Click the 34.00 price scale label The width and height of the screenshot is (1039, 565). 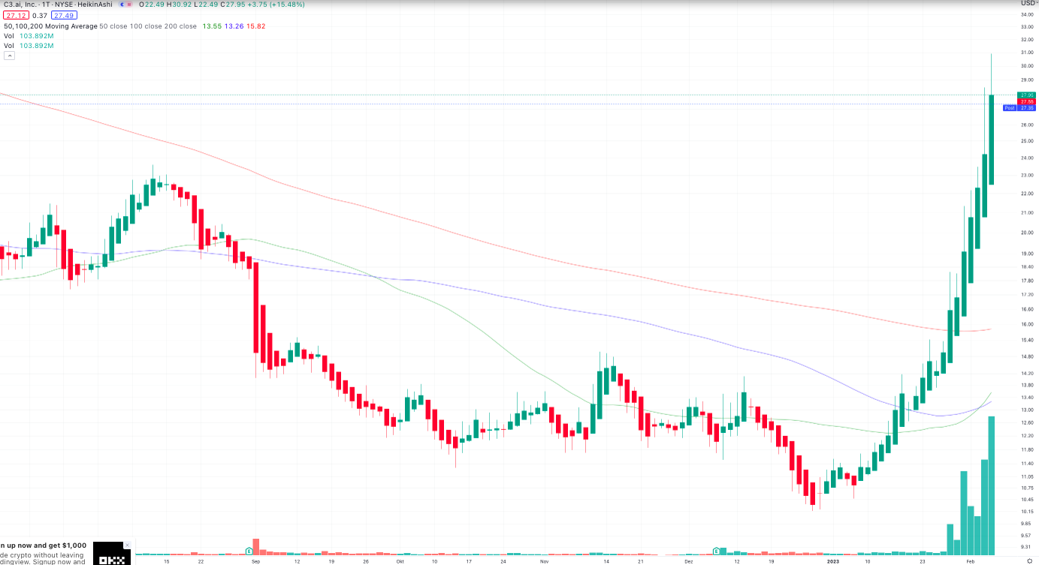coord(1027,14)
